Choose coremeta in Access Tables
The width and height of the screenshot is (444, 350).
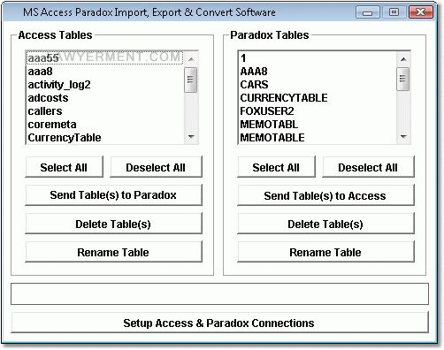pos(105,125)
